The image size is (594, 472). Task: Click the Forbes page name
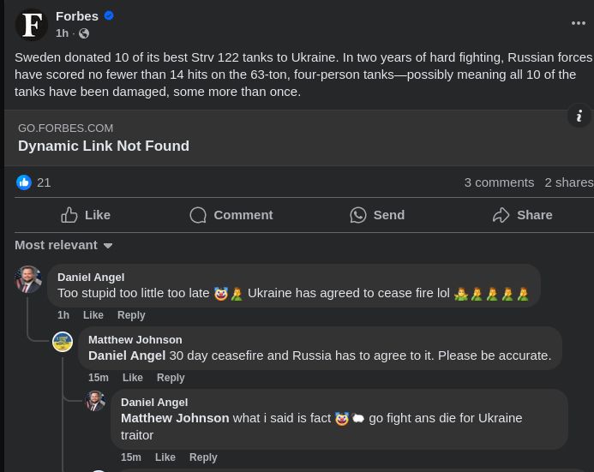[x=77, y=16]
